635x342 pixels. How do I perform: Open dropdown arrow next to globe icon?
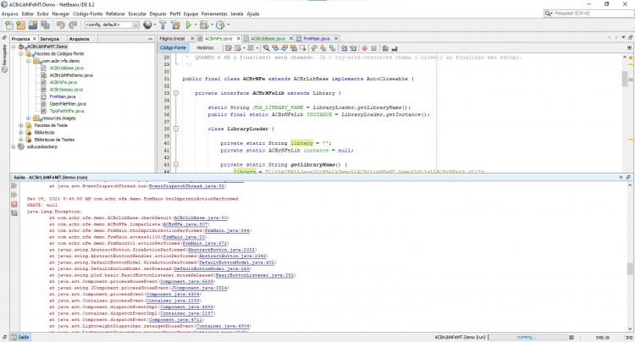coord(155,25)
